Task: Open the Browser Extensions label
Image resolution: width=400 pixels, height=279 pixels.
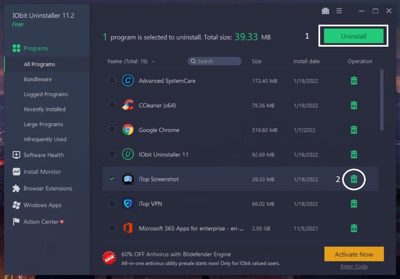Action: point(48,189)
